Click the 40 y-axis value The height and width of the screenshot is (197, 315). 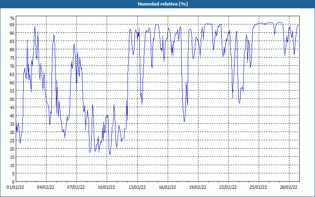tap(12, 116)
